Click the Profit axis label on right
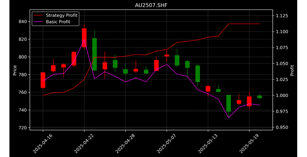Screen dimensions: 307x157 292,70
